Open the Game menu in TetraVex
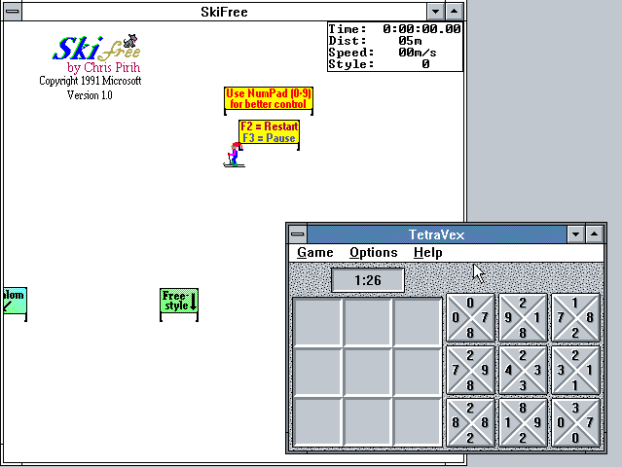The image size is (622, 467). pyautogui.click(x=315, y=253)
